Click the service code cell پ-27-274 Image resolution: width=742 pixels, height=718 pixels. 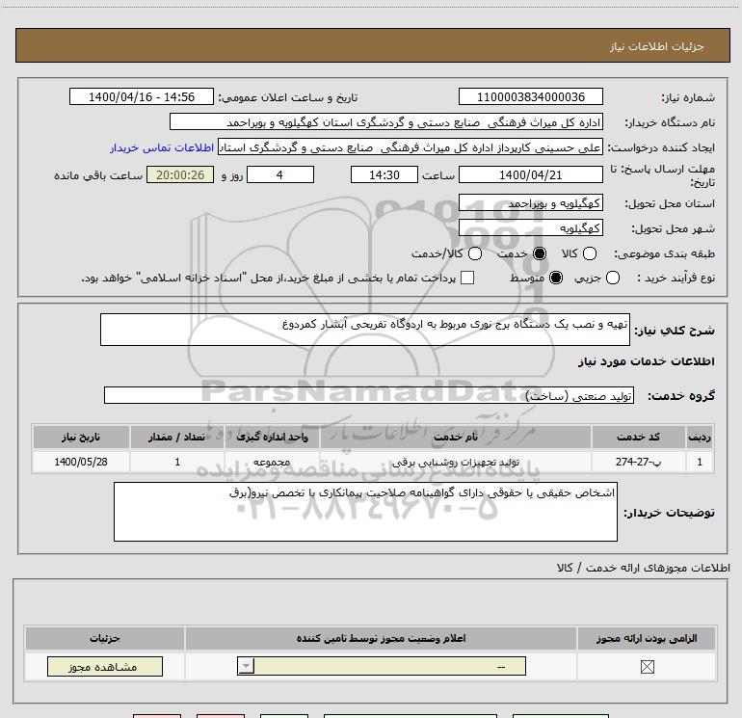pyautogui.click(x=638, y=462)
